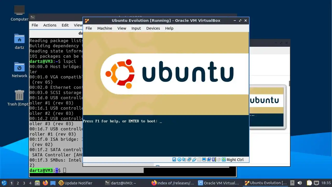Open the Computer desktop icon
Image resolution: width=332 pixels, height=187 pixels.
(19, 13)
